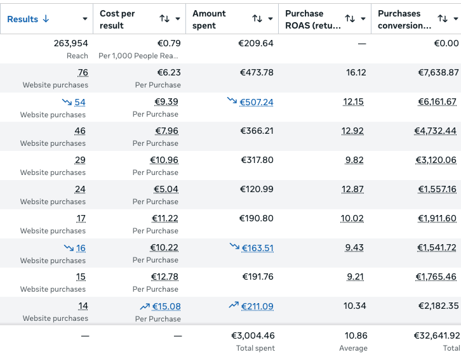Click the €366.21 amount spent cell
This screenshot has height=364, width=461.
coord(257,131)
